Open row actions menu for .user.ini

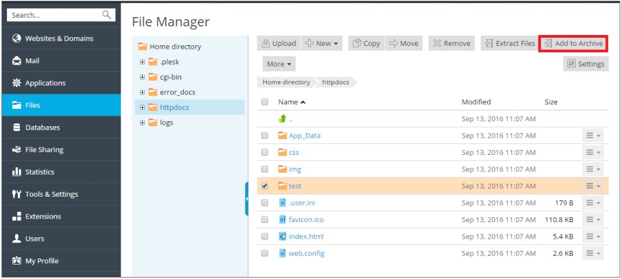coord(593,203)
